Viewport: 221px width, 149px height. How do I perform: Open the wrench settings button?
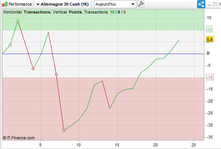click(x=141, y=4)
